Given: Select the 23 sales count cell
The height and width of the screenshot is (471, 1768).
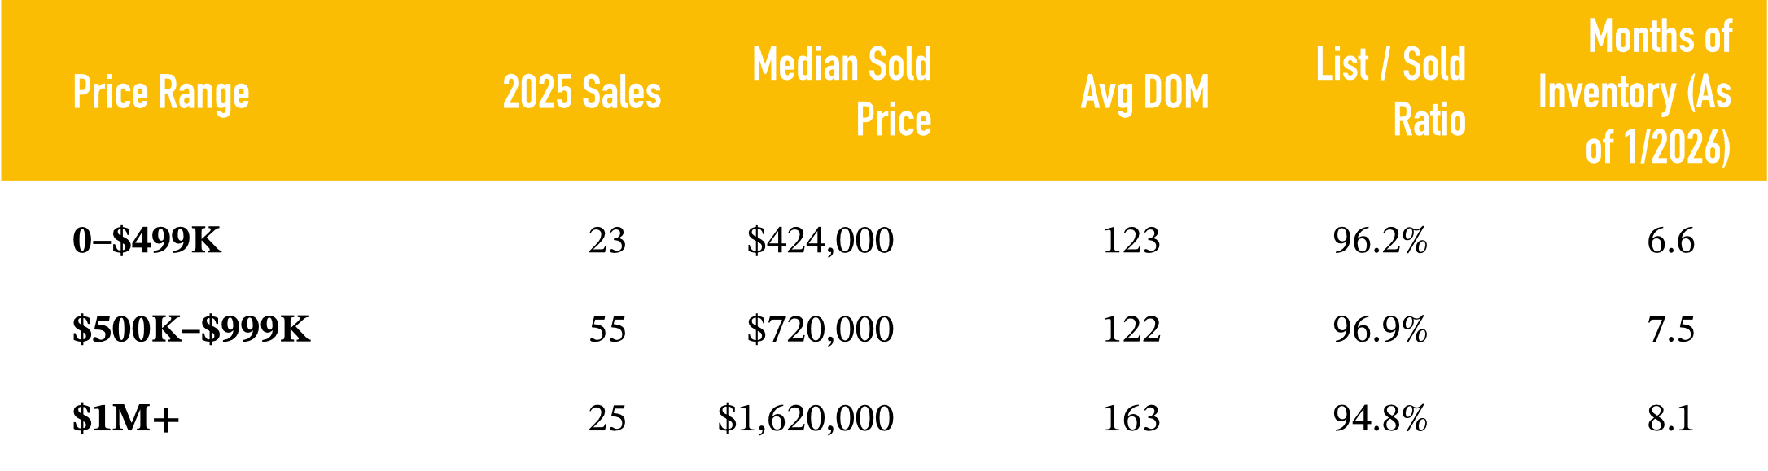Looking at the screenshot, I should [607, 241].
